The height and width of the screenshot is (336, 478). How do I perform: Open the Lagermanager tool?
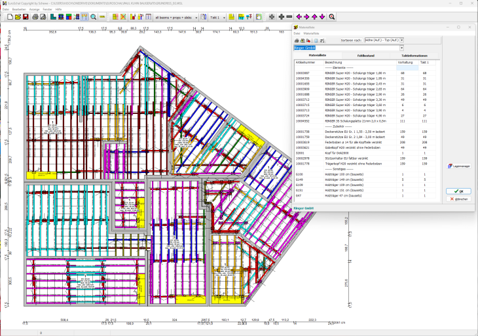(458, 166)
